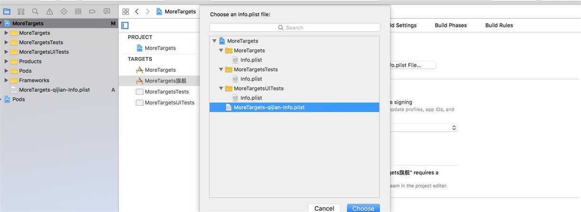The image size is (581, 212).
Task: Collapse the MoreTargetsTests folder in dialog
Action: click(221, 69)
